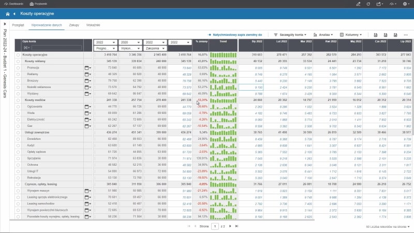Viewport: 414px width, 233px height.
Task: Select the Koszty mediów row radio
Action: point(18,100)
